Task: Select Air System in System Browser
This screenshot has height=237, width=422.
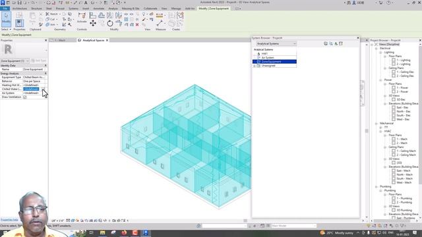Action: [268, 58]
